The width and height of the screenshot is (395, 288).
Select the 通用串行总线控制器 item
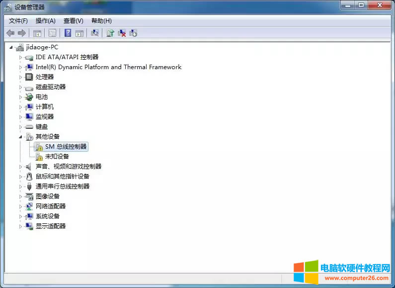62,187
